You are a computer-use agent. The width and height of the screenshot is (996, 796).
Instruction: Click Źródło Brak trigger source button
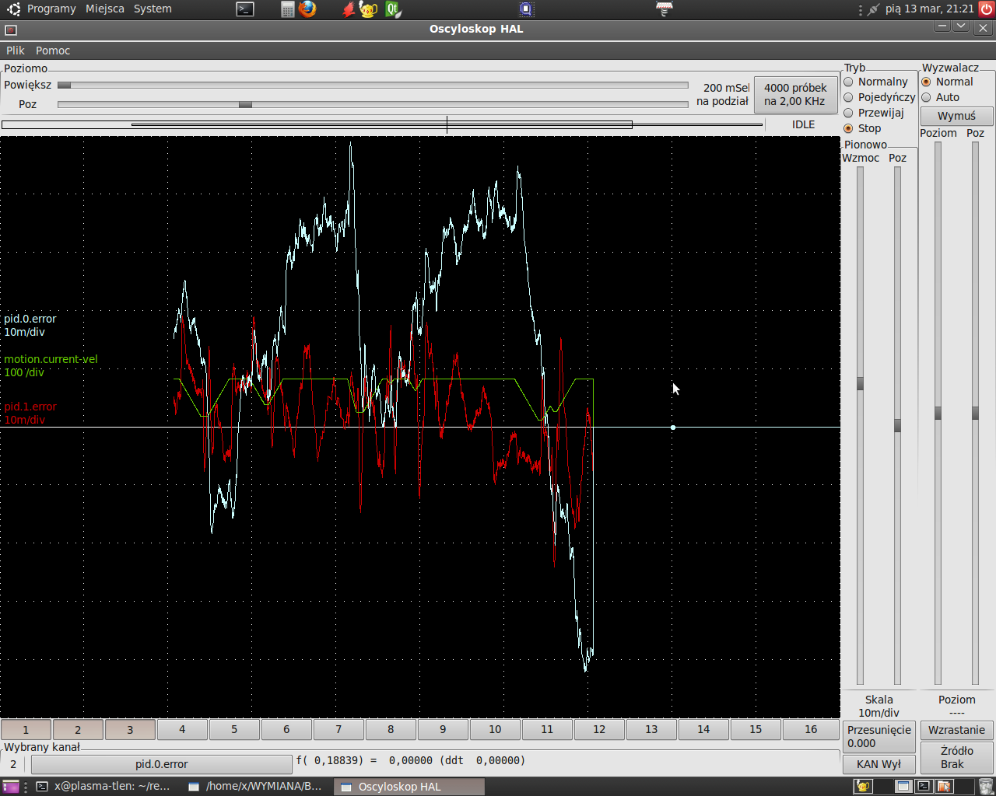(x=956, y=757)
